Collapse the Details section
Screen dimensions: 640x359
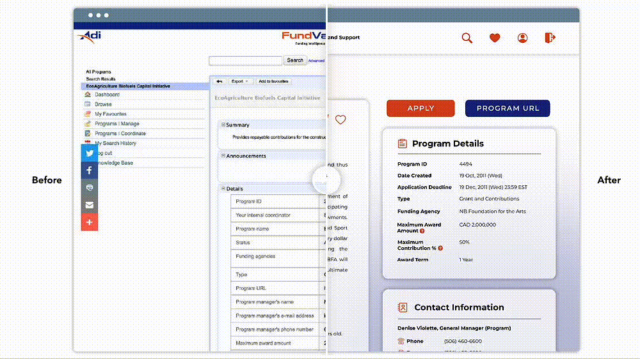point(223,188)
